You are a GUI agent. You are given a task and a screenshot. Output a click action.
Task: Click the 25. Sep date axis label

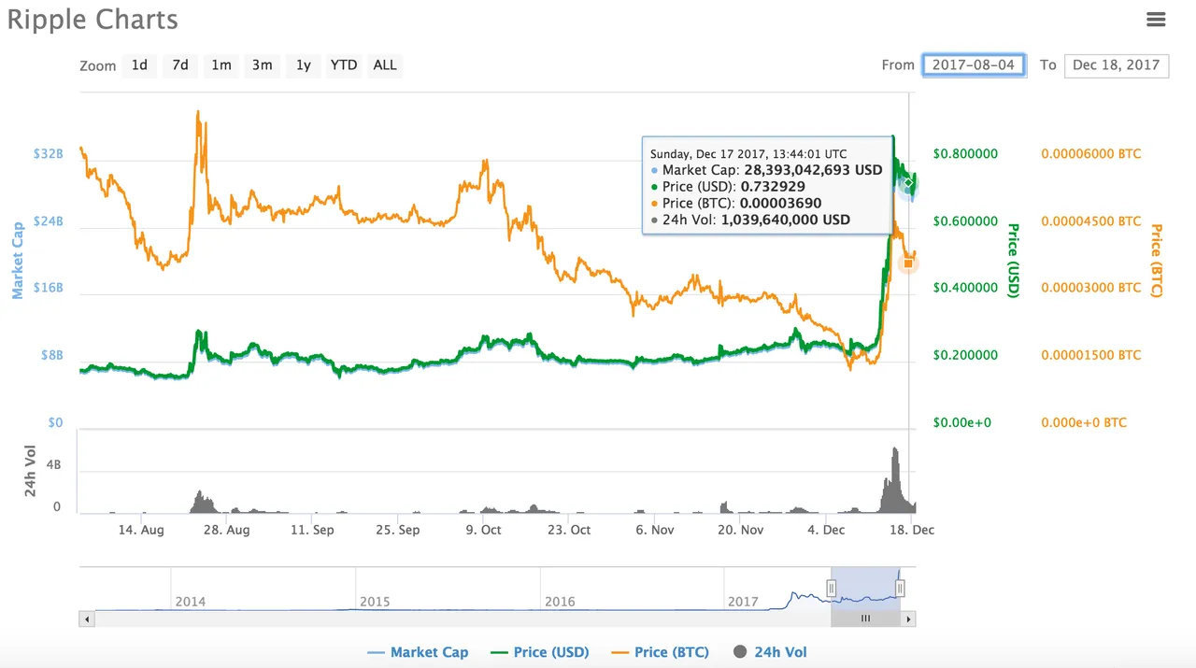[x=397, y=530]
